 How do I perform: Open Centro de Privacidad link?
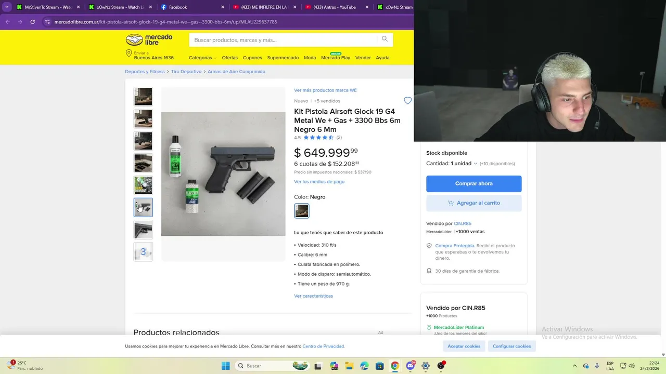[323, 346]
